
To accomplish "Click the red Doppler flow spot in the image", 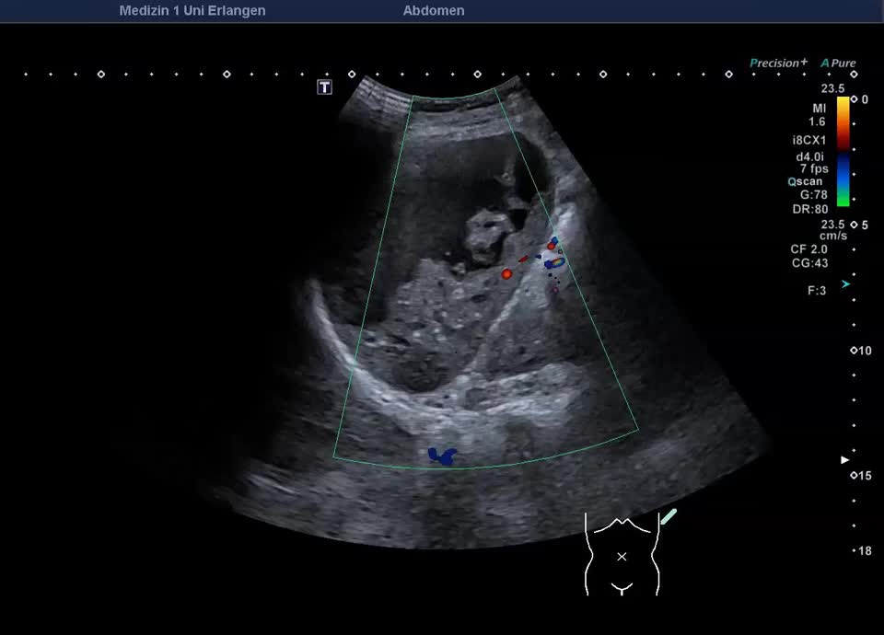I will (506, 273).
